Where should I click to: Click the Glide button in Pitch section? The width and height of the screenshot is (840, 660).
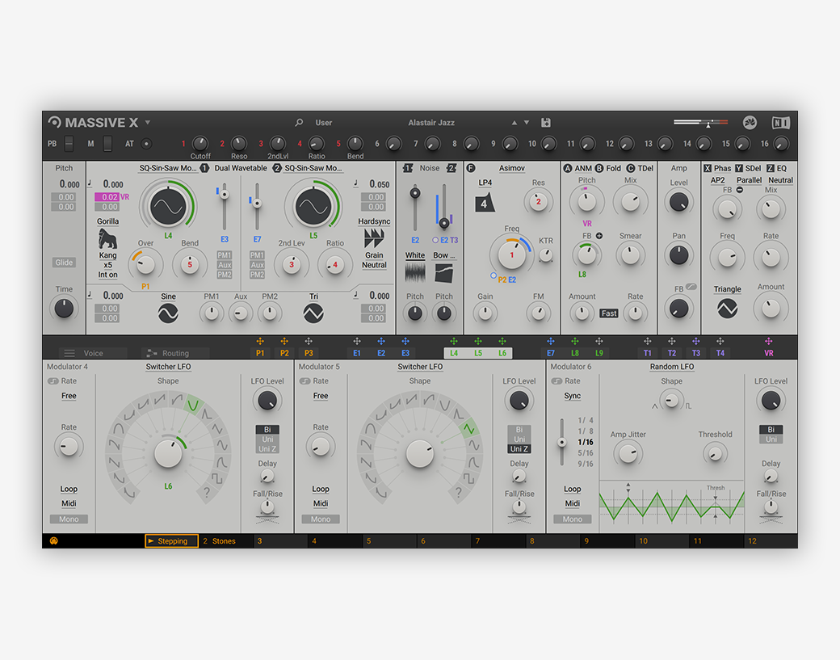point(64,263)
